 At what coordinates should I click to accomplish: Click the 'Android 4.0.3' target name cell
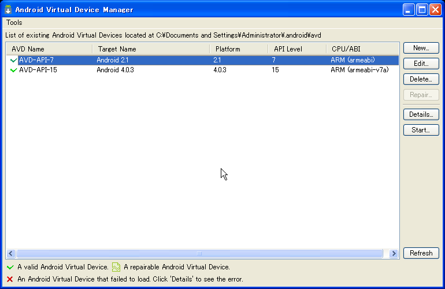pyautogui.click(x=115, y=70)
